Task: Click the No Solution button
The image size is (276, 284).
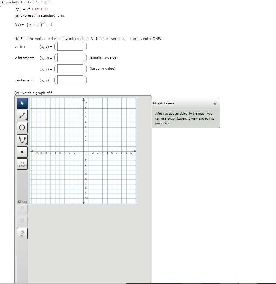Action: pyautogui.click(x=22, y=163)
